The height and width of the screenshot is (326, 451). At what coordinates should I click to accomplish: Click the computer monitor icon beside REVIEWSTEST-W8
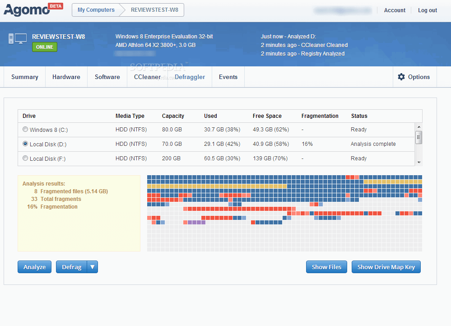[18, 38]
